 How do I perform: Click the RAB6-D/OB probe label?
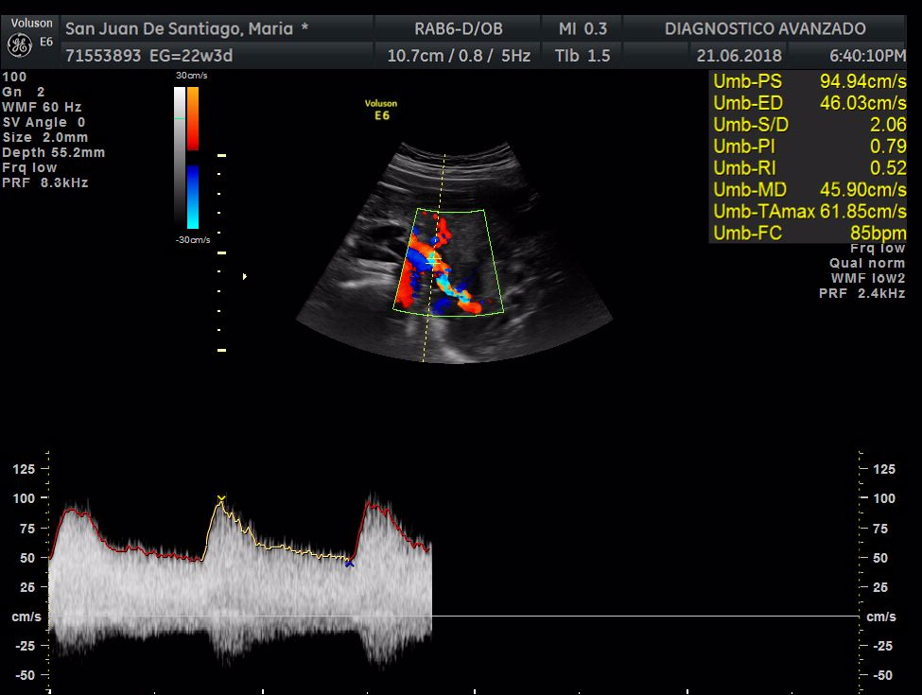(459, 28)
